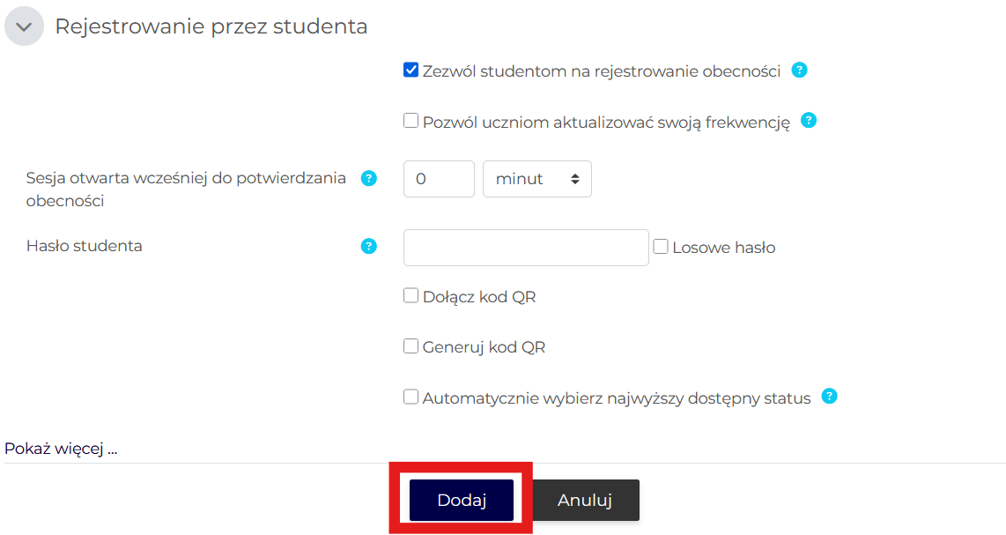Focus the 'Hasło studenta' password text field

pos(526,248)
